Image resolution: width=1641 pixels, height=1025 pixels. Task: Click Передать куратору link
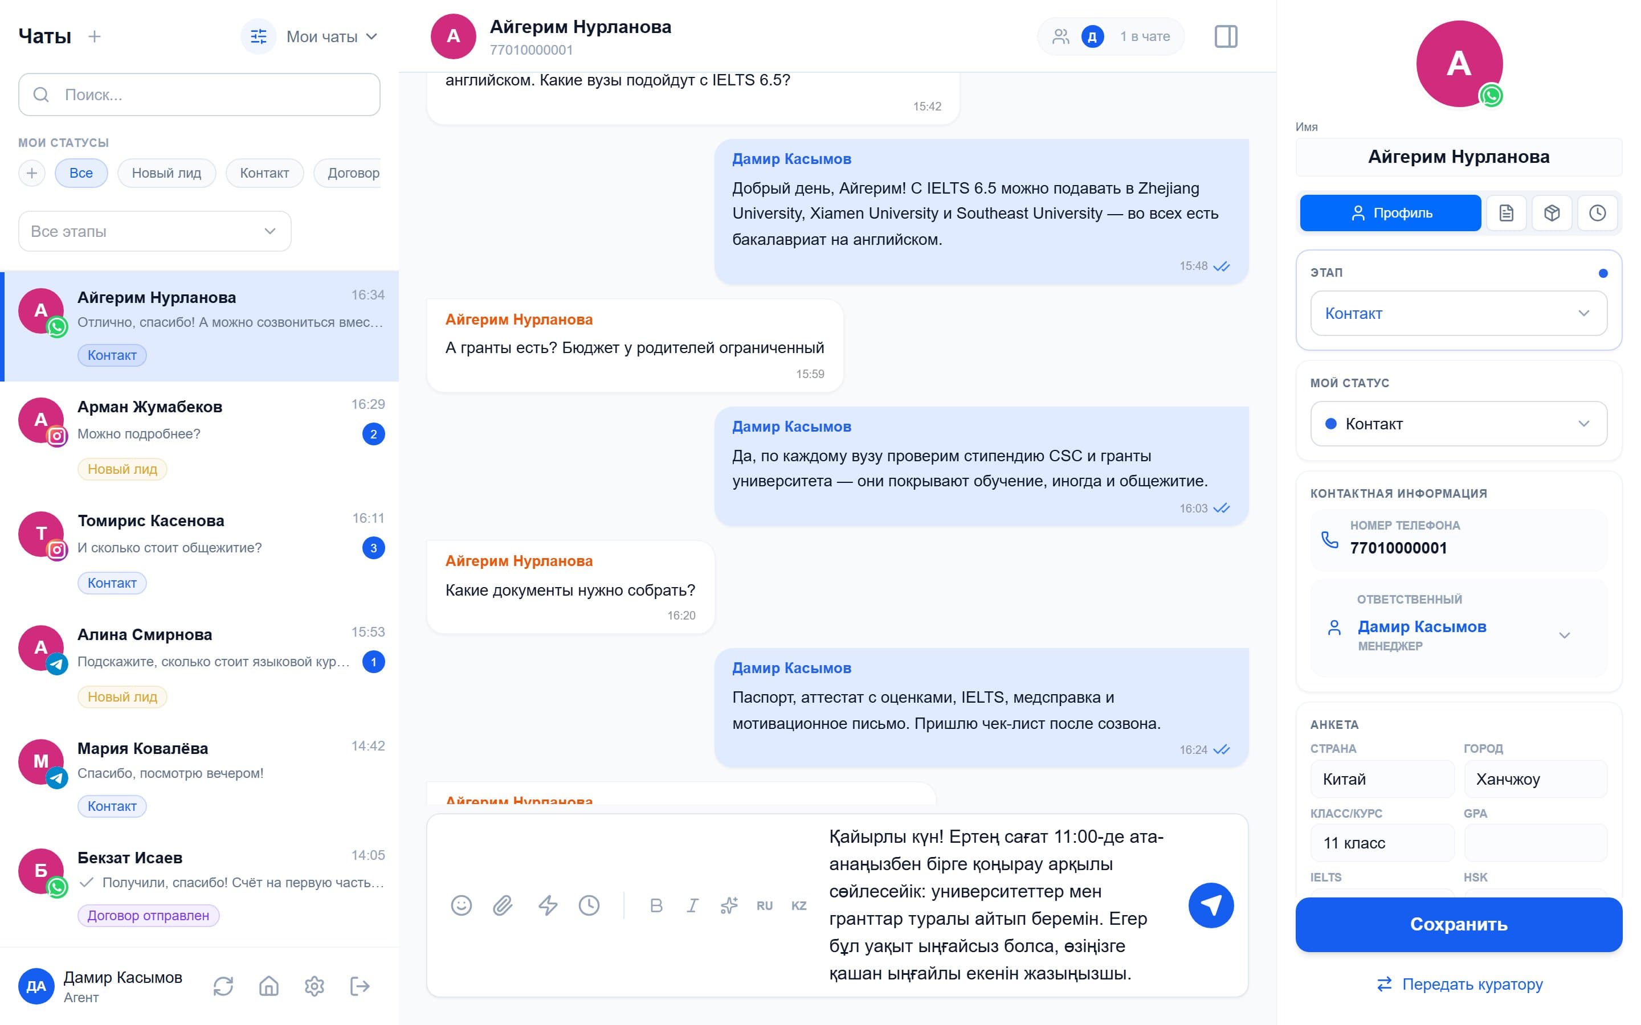tap(1459, 983)
